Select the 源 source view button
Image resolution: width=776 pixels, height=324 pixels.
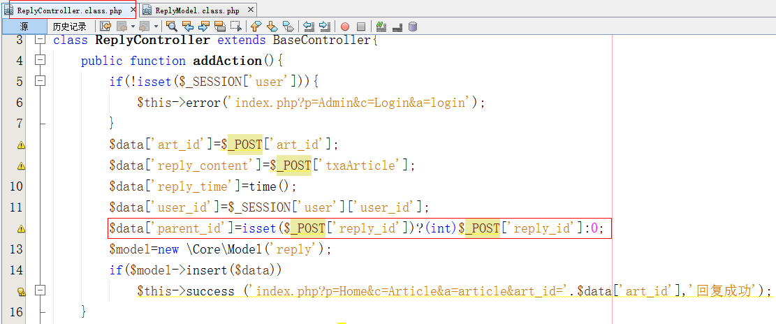pyautogui.click(x=24, y=27)
